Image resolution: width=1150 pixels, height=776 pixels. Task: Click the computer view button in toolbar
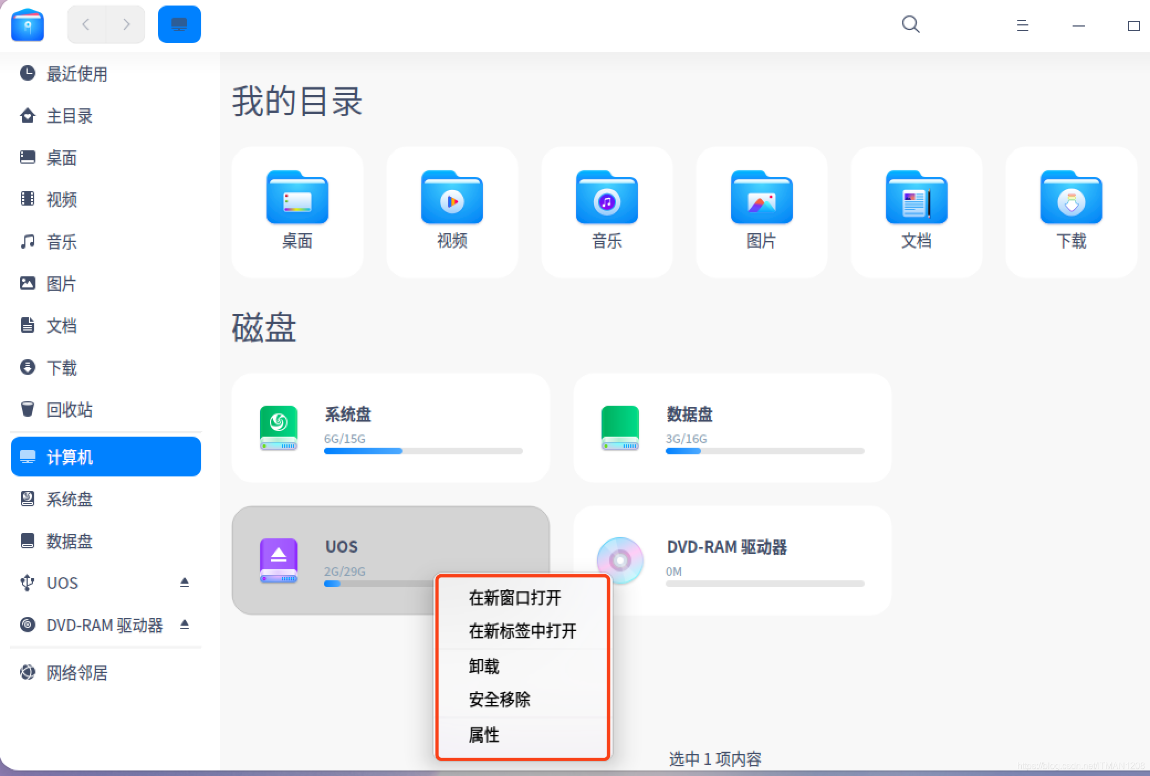tap(179, 24)
